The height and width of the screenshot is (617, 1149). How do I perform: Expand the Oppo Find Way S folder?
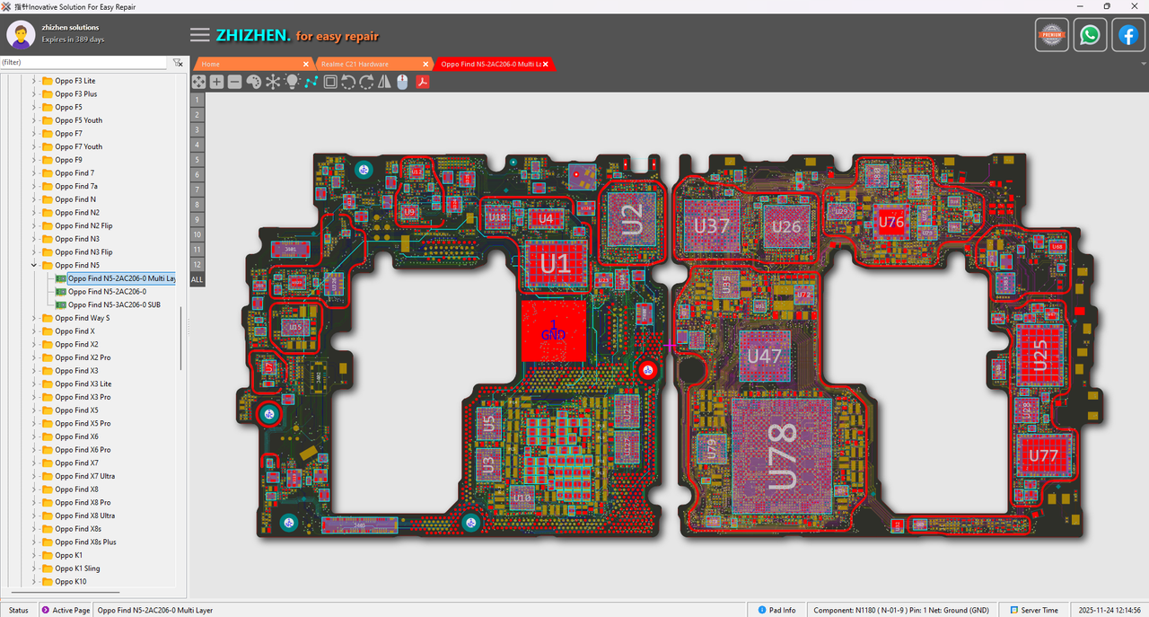point(34,318)
